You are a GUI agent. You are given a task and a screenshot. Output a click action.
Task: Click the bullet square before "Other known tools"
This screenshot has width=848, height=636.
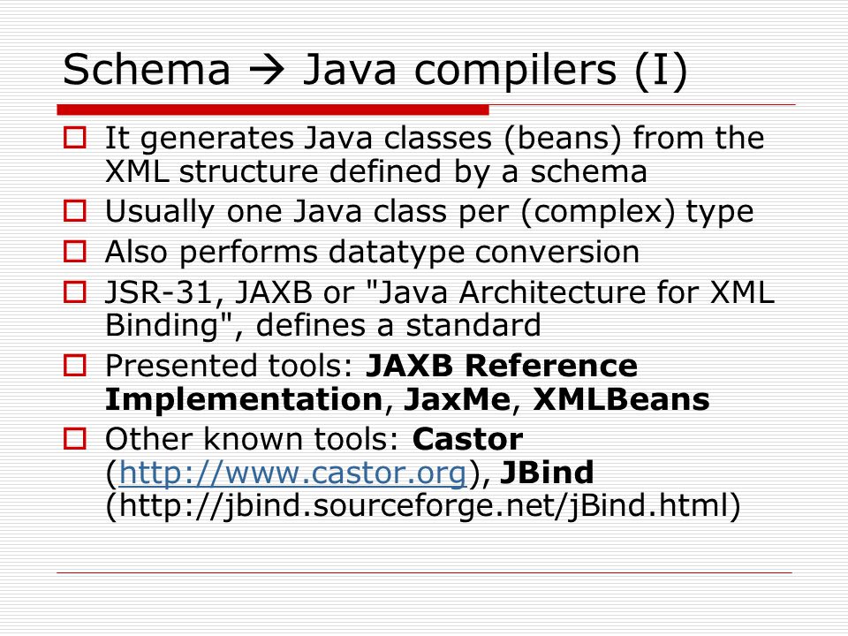pos(74,439)
